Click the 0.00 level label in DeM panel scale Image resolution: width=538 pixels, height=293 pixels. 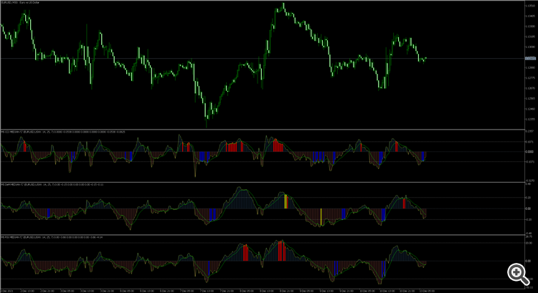(x=529, y=208)
